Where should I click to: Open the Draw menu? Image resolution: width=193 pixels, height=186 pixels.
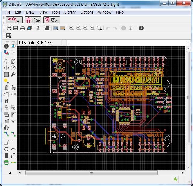pyautogui.click(x=30, y=12)
